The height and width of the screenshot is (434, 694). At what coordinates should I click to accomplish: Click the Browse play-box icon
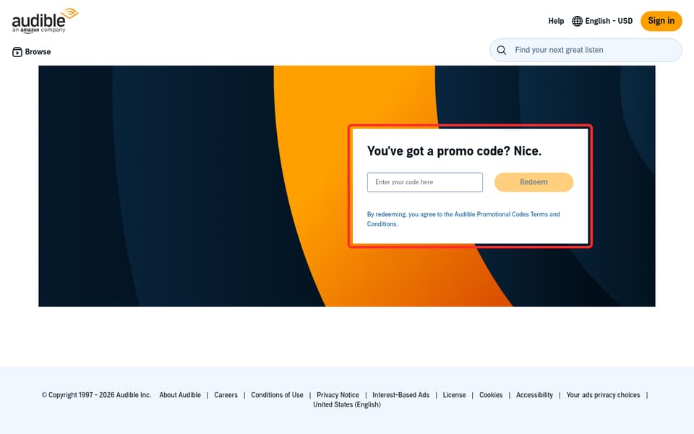point(17,52)
